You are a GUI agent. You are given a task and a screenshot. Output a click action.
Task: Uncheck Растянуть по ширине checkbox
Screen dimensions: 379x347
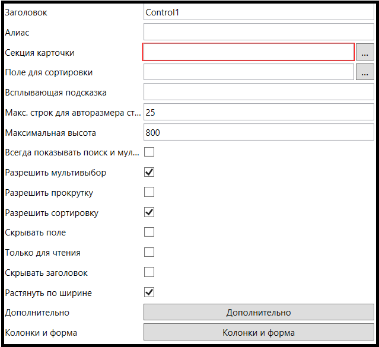[149, 292]
